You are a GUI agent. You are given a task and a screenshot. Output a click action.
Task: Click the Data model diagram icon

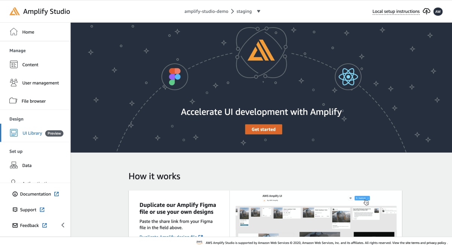(14, 165)
